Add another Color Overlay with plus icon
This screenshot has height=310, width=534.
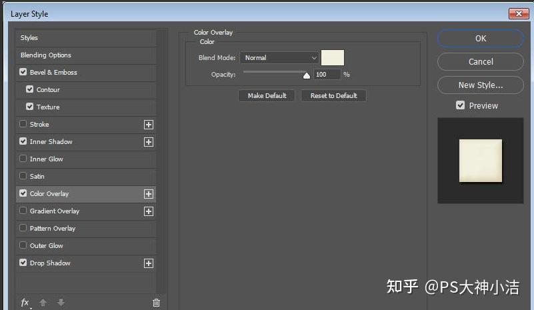(149, 194)
